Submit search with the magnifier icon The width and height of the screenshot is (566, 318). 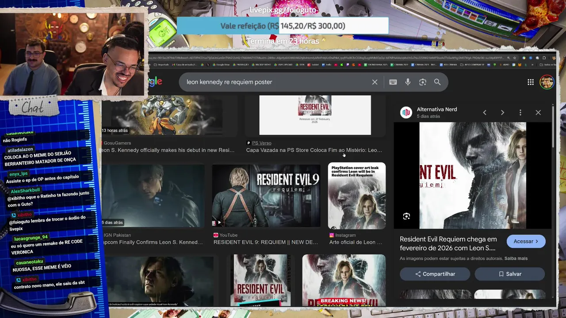tap(437, 82)
